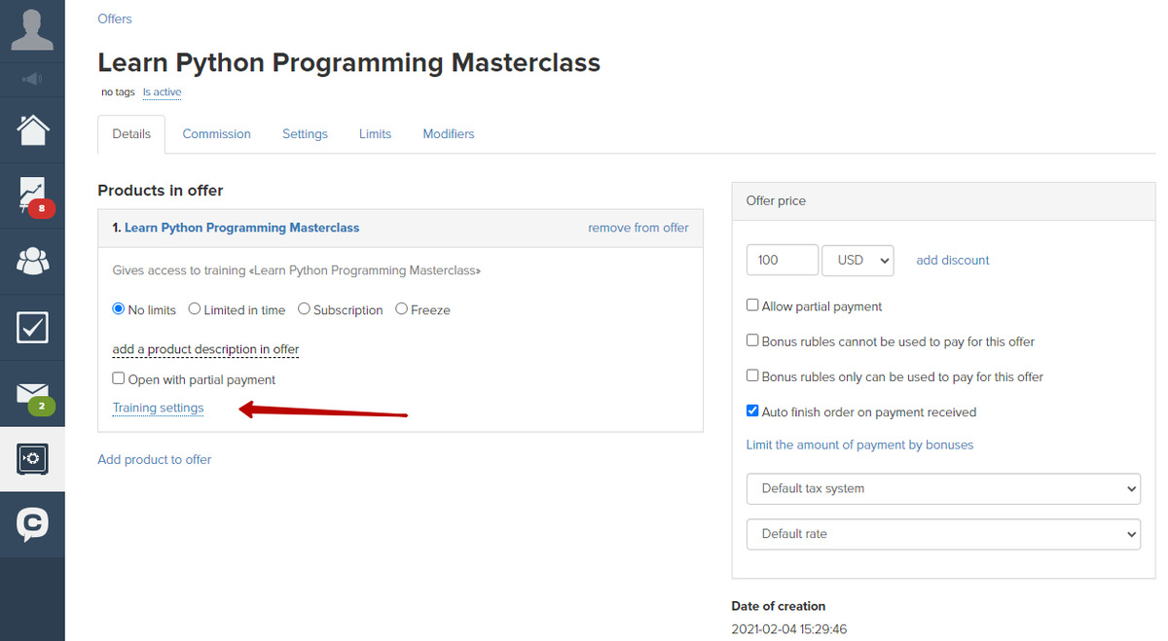Select the No limits radio option
This screenshot has width=1168, height=641.
[119, 309]
